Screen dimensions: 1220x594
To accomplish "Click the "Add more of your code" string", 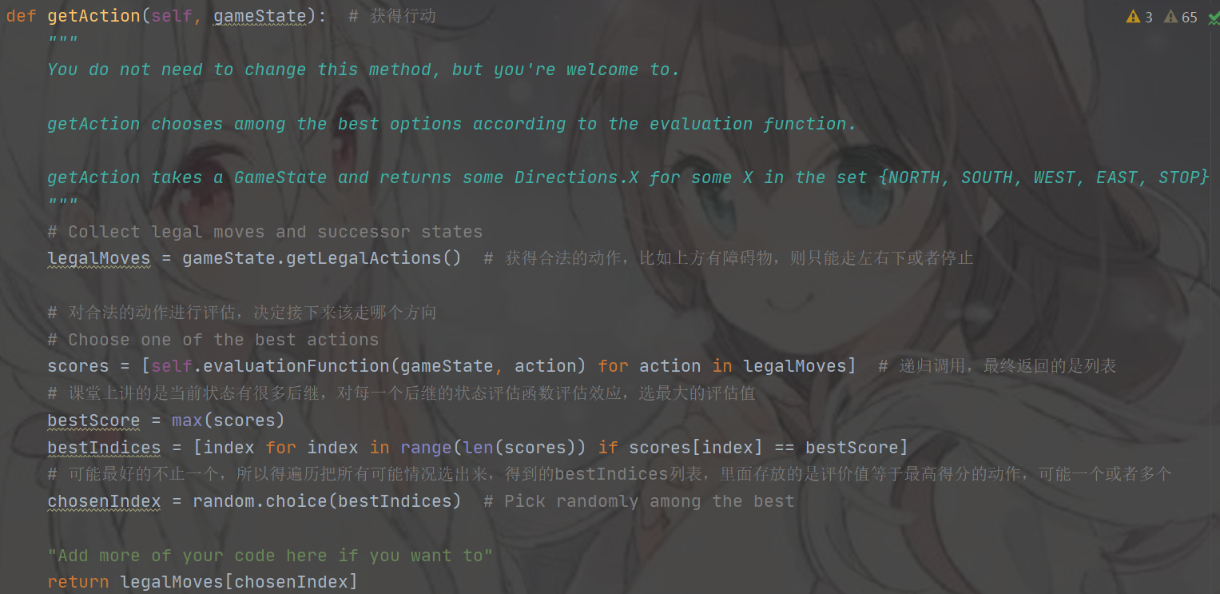I will 270,556.
